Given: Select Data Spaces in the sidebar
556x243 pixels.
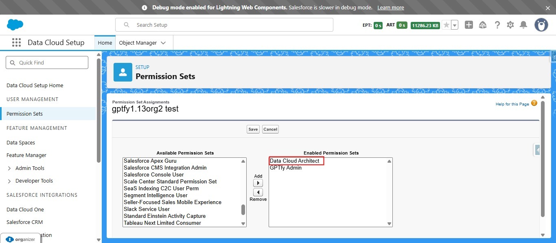Looking at the screenshot, I should pos(20,142).
